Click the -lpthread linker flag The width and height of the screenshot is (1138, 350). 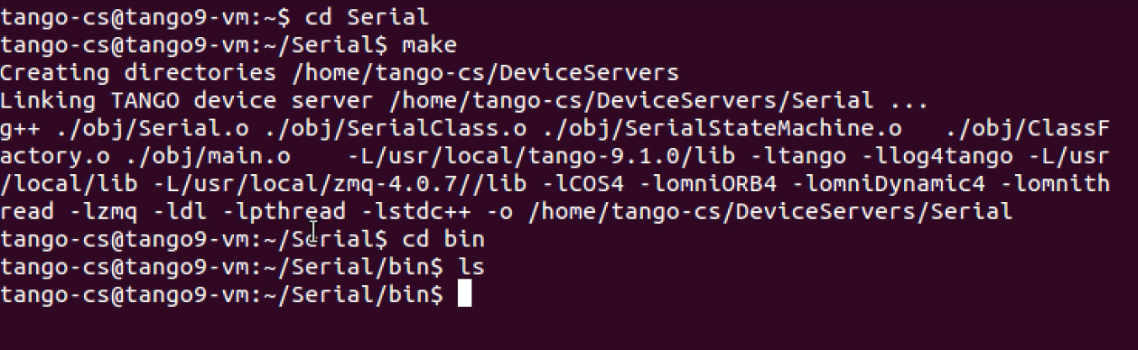(x=284, y=212)
